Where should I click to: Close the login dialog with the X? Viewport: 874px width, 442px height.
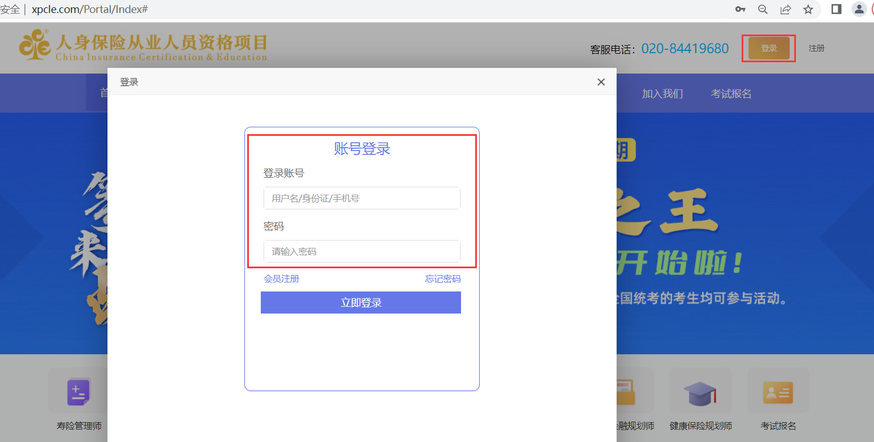click(x=601, y=81)
